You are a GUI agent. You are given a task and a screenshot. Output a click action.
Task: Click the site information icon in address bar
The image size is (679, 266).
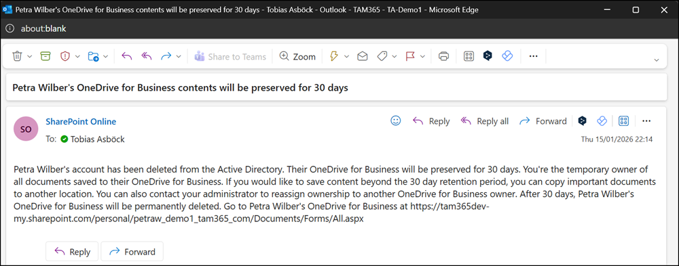[x=10, y=28]
